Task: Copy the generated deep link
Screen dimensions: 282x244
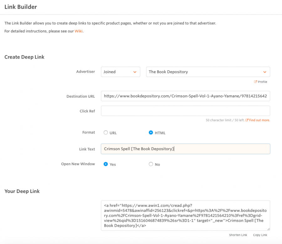Action: tap(260, 235)
